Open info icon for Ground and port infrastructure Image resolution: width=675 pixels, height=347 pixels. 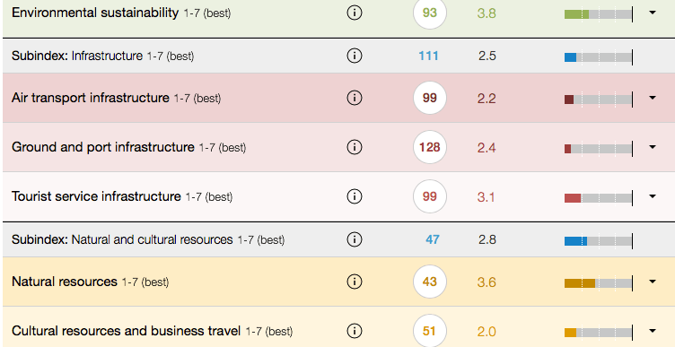(x=354, y=147)
